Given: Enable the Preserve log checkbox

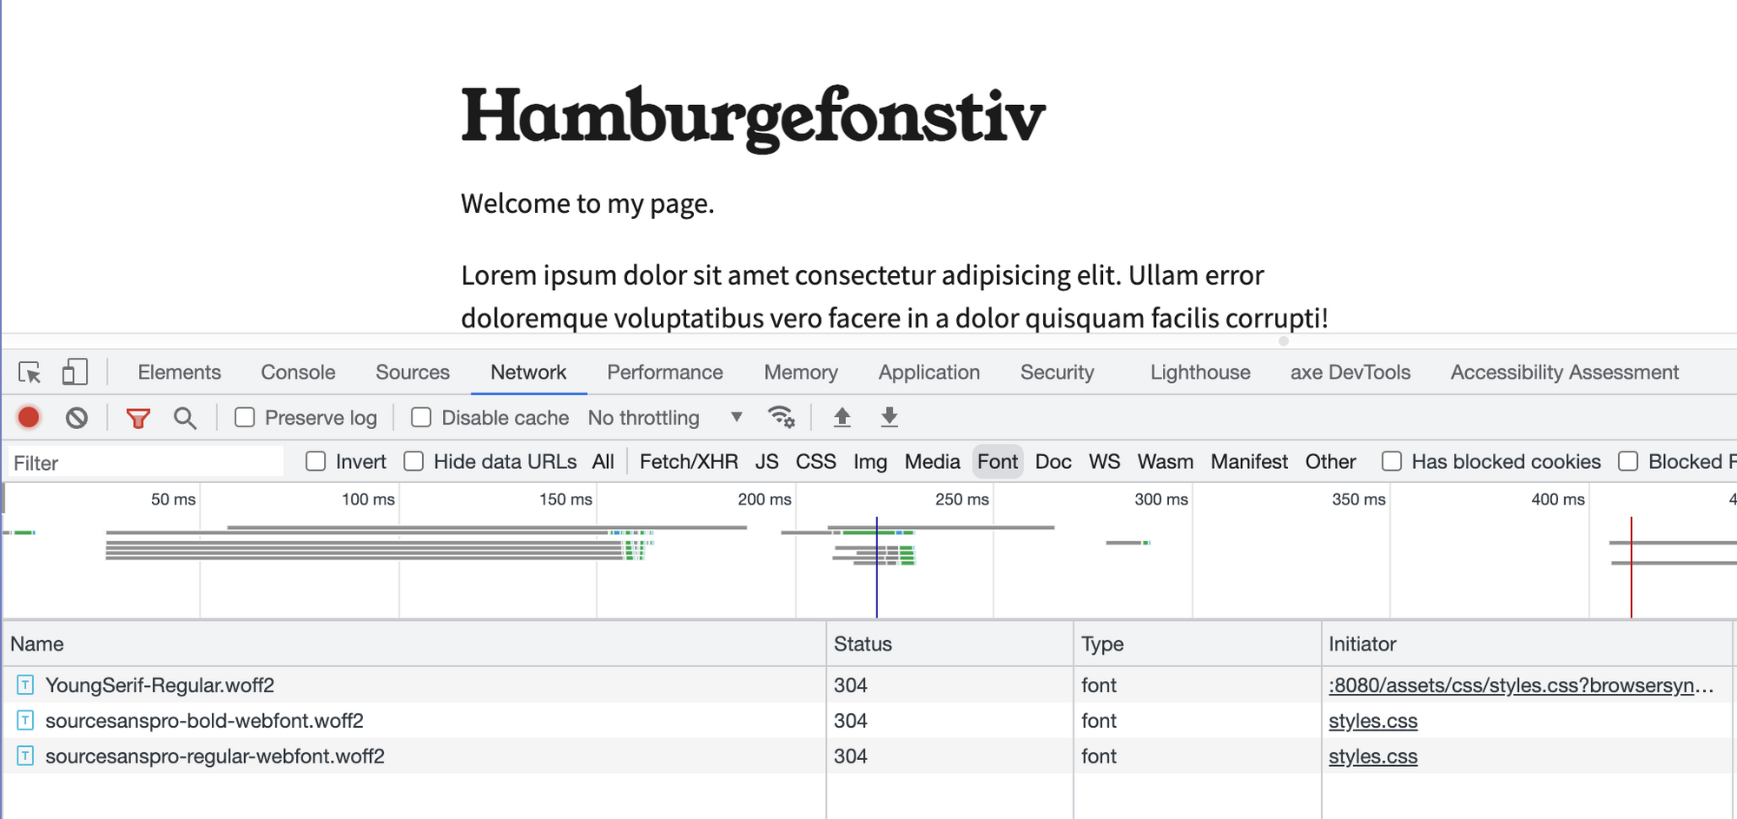Looking at the screenshot, I should [x=245, y=418].
